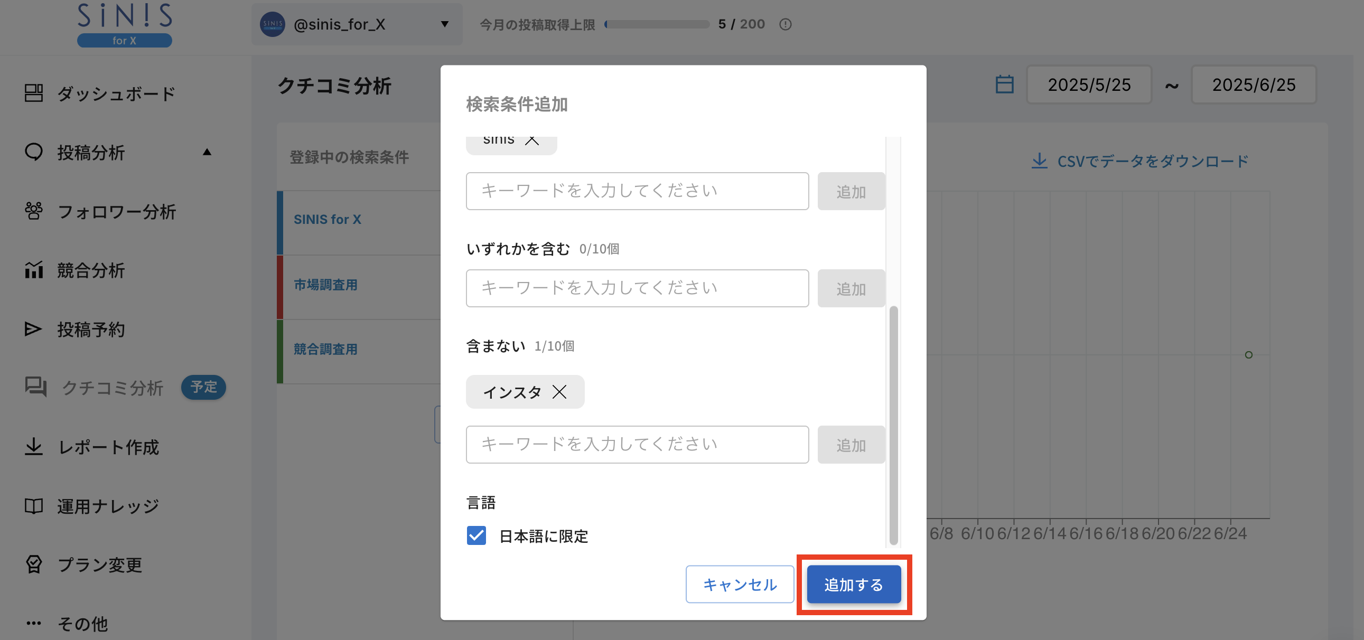Click the start date 2025/5/25 field
This screenshot has width=1364, height=640.
coord(1089,84)
